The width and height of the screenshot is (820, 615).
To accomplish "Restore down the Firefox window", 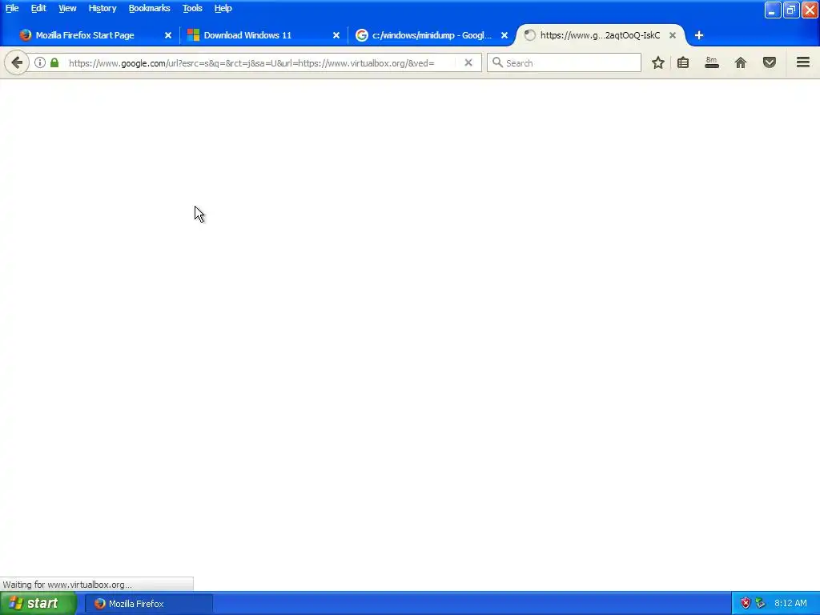I will point(791,10).
